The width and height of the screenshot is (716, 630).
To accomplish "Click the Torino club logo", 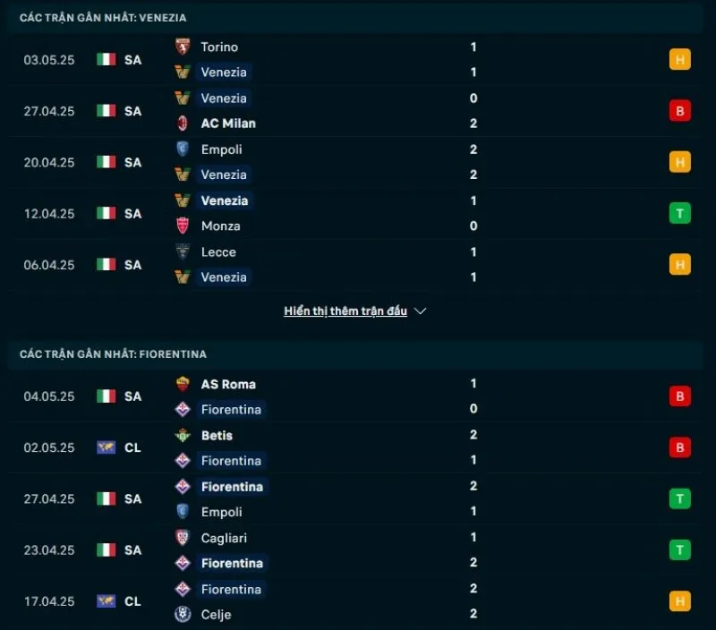I will [183, 47].
